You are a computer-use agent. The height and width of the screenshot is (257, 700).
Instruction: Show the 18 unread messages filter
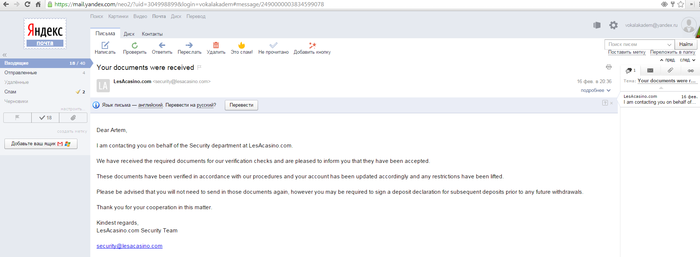[45, 118]
